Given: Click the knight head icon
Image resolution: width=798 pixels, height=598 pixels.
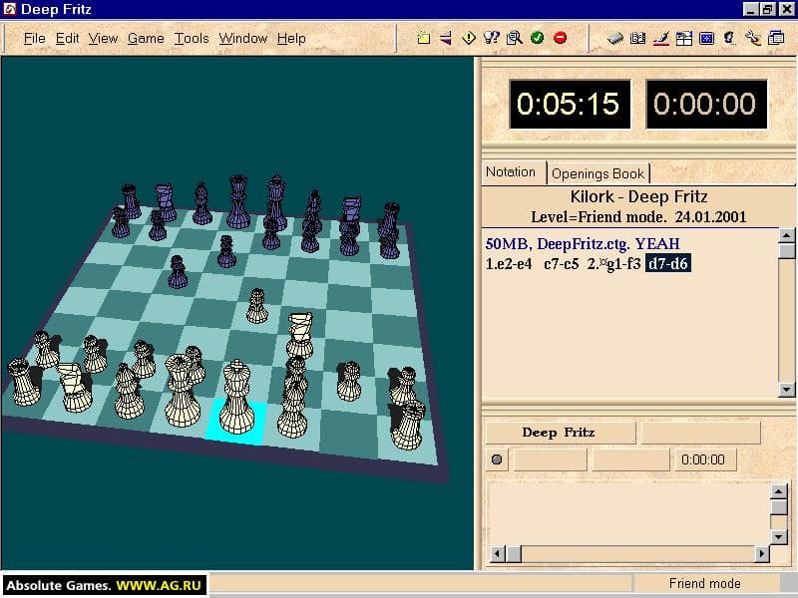Looking at the screenshot, I should pos(730,38).
